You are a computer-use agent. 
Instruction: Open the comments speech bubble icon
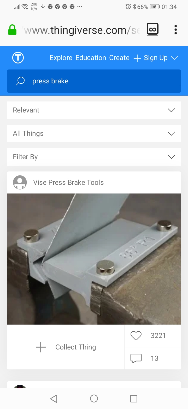pyautogui.click(x=136, y=358)
